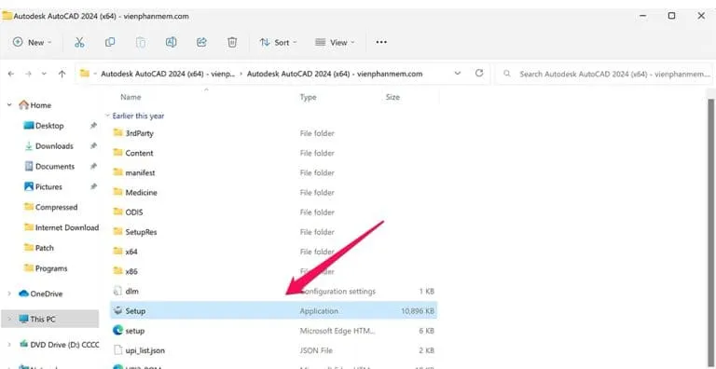Open the View layout dropdown
Image resolution: width=716 pixels, height=369 pixels.
click(335, 43)
